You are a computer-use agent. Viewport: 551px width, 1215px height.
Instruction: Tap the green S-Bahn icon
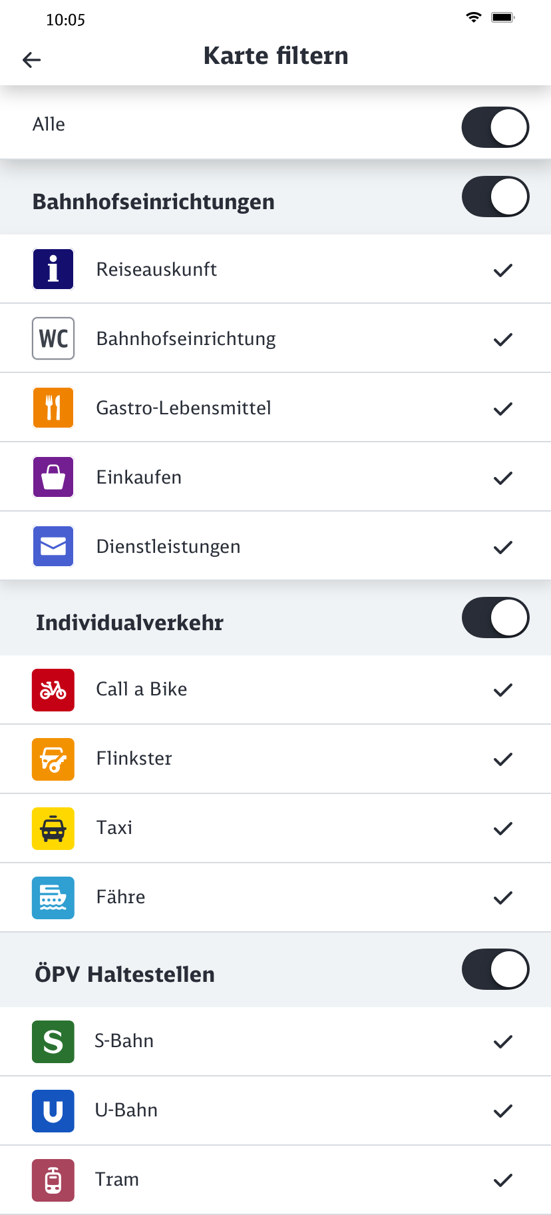(53, 1042)
